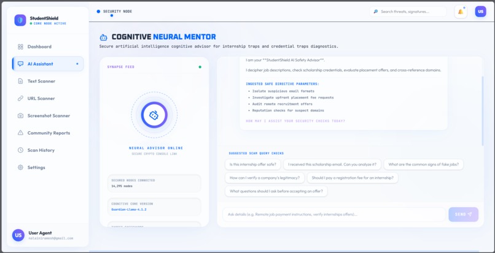495x253 pixels.
Task: Open the Screenshot Scanner
Action: 48,116
